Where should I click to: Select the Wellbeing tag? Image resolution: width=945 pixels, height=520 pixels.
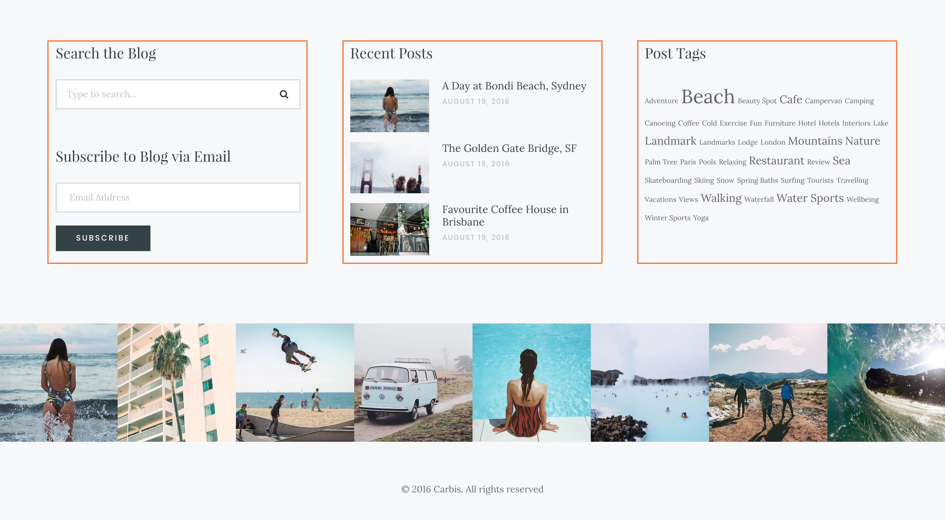pyautogui.click(x=863, y=200)
